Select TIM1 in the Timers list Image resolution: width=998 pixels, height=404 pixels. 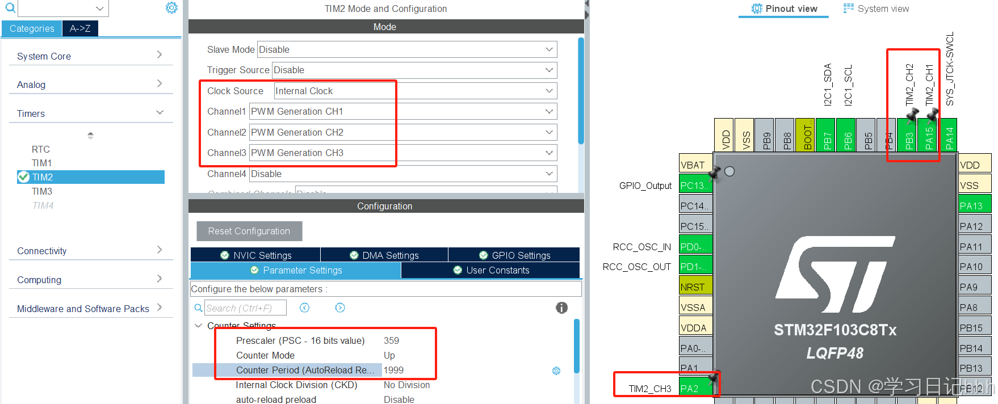coord(42,163)
